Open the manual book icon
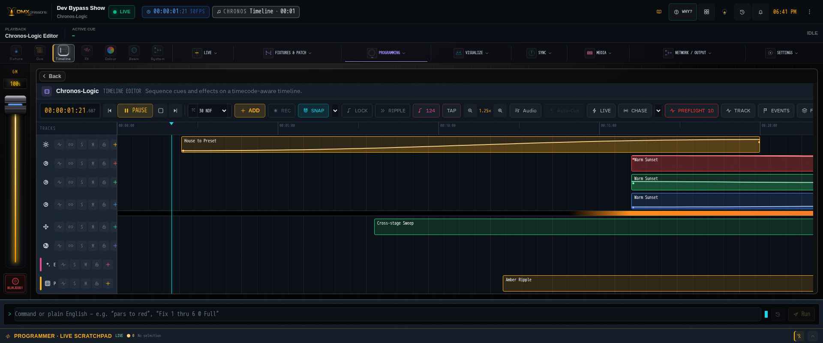Image resolution: width=823 pixels, height=343 pixels. click(659, 12)
